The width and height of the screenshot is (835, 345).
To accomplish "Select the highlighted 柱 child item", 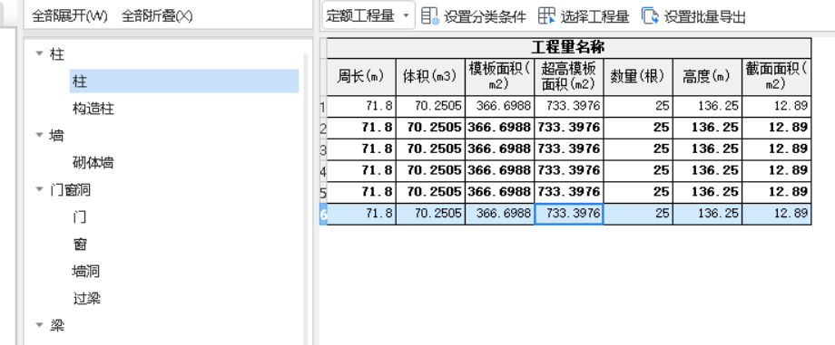I will (x=183, y=81).
